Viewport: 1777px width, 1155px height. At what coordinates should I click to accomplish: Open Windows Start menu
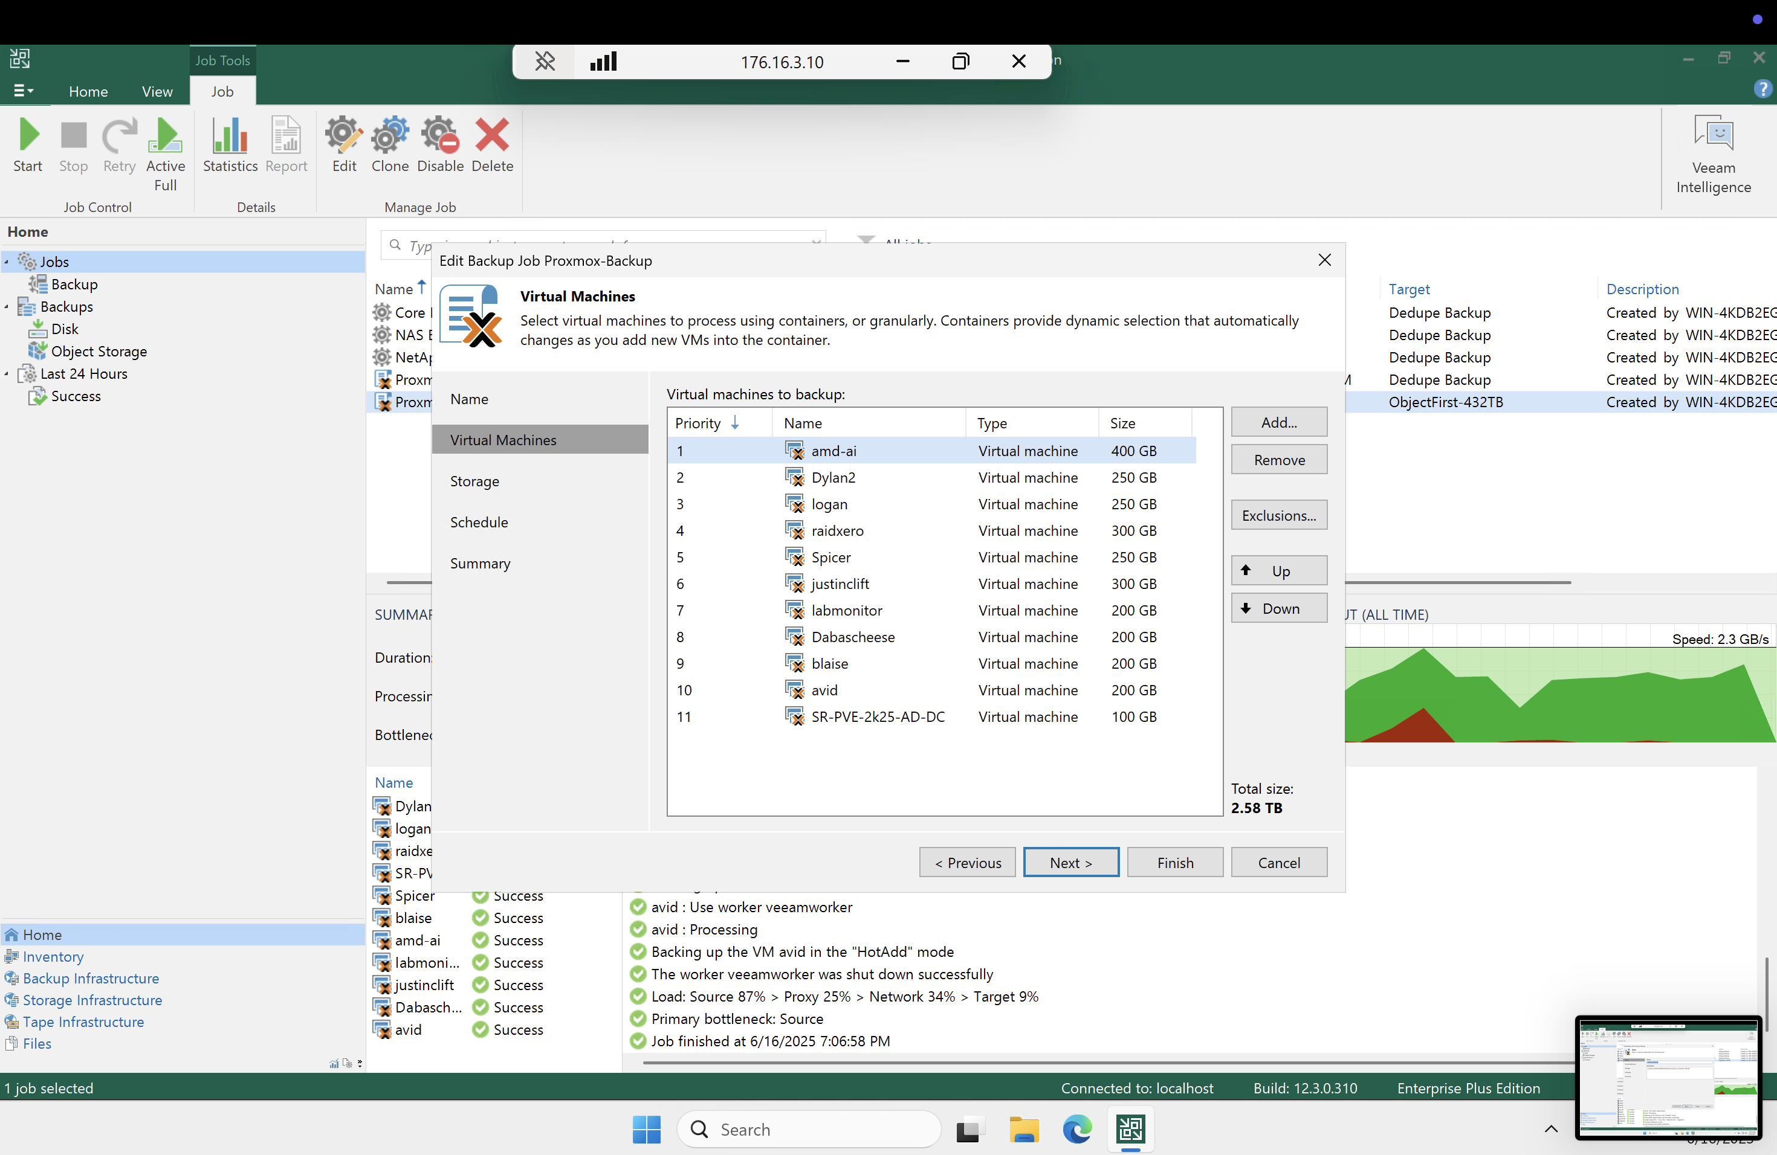647,1130
